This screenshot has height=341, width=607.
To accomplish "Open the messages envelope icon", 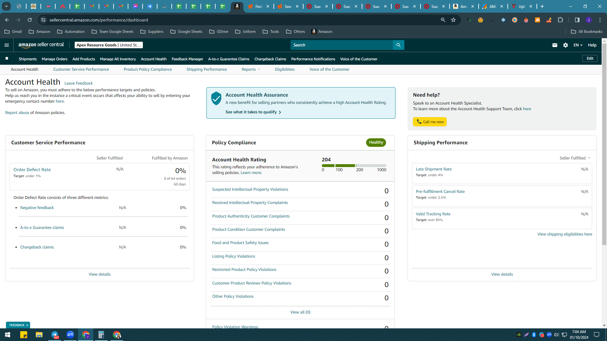I will (555, 45).
